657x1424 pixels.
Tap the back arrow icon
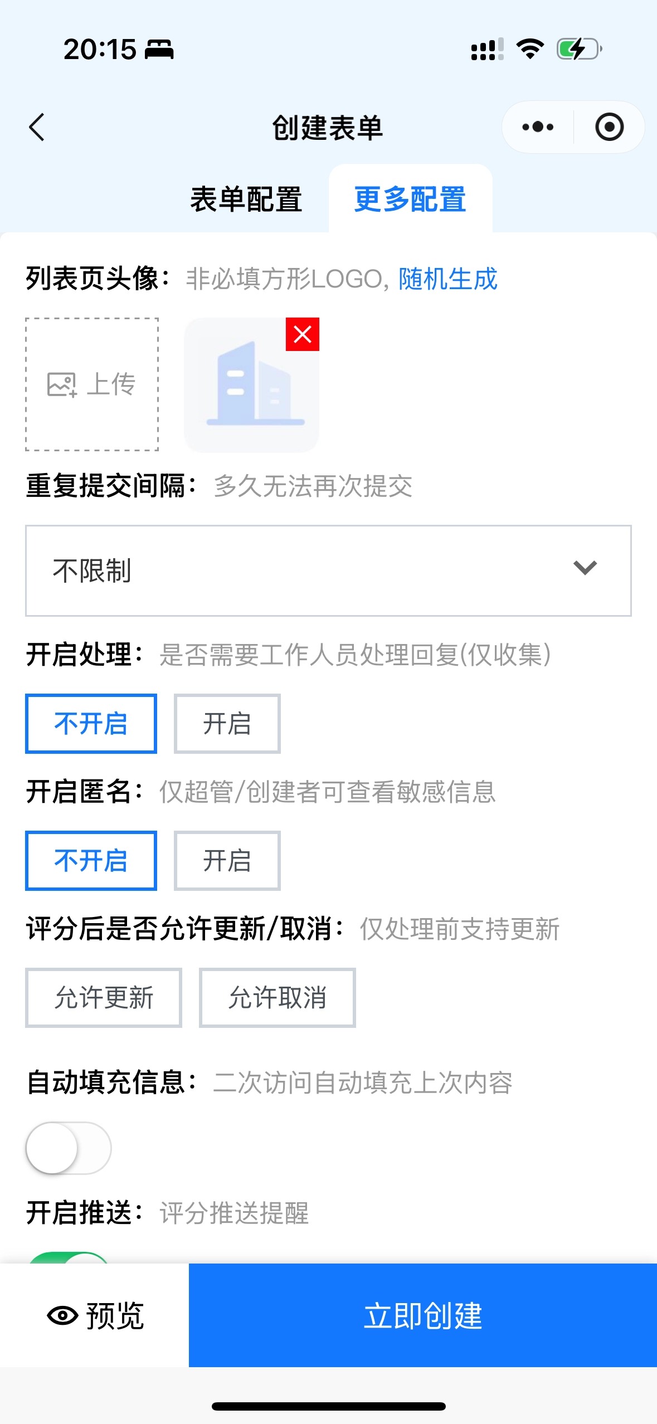pos(37,127)
